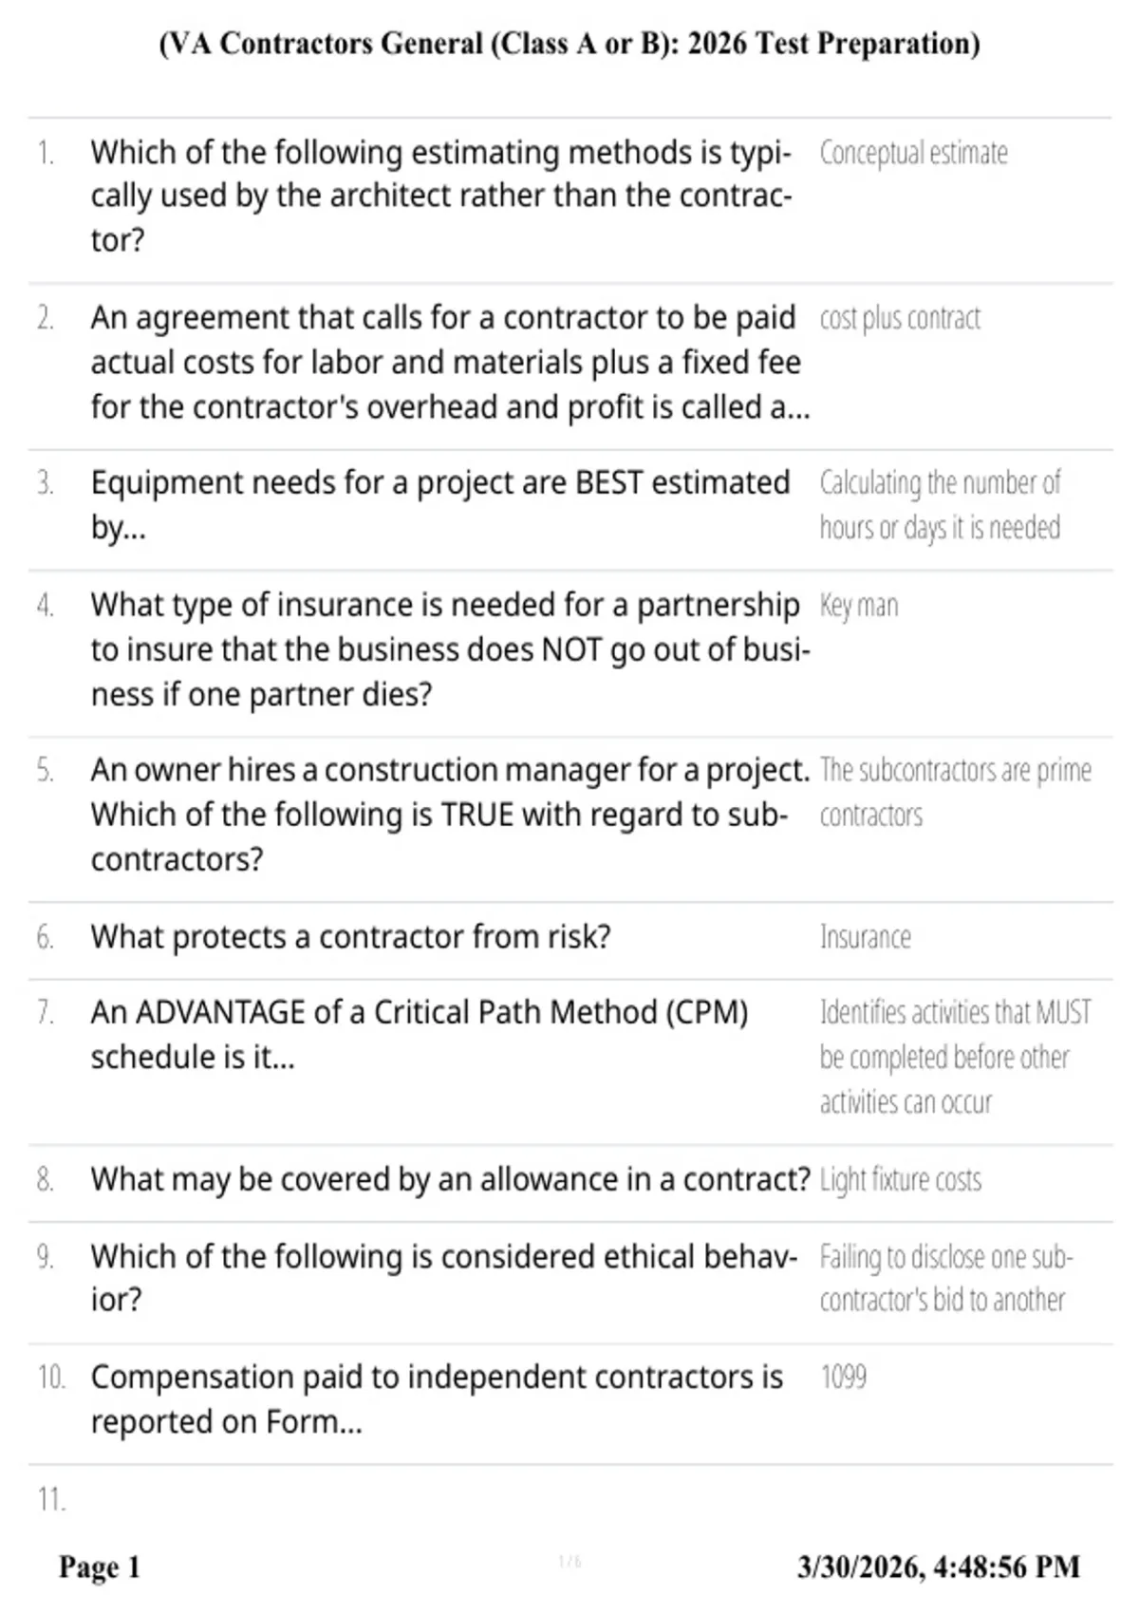Viewport: 1139px width, 1614px height.
Task: Click the answer 'Light fixture costs'
Action: click(x=901, y=1180)
